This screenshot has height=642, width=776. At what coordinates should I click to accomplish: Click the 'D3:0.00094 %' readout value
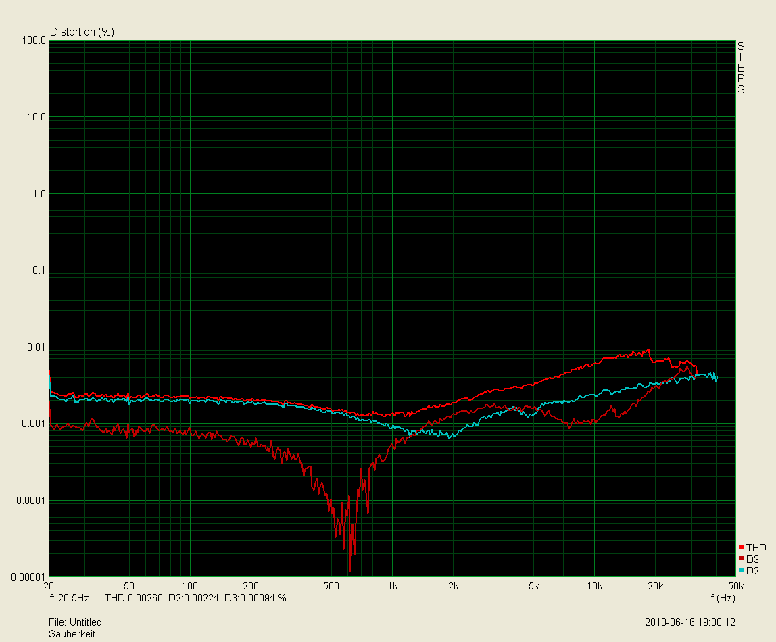click(x=256, y=598)
